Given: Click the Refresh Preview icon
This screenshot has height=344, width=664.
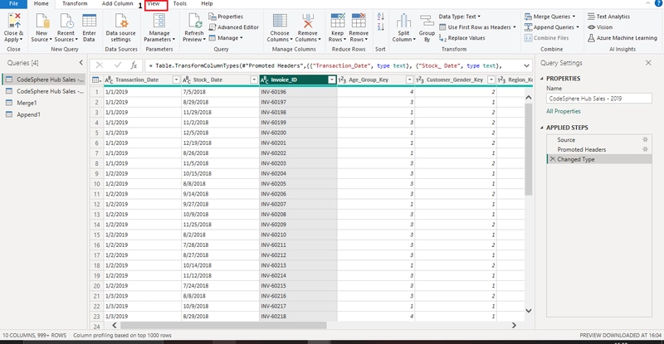Looking at the screenshot, I should click(194, 21).
